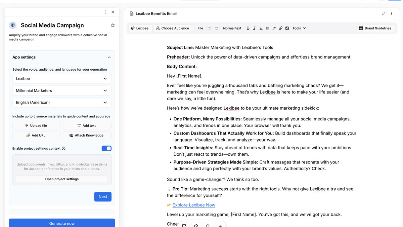
Task: Apply underline formatting
Action: 261,28
